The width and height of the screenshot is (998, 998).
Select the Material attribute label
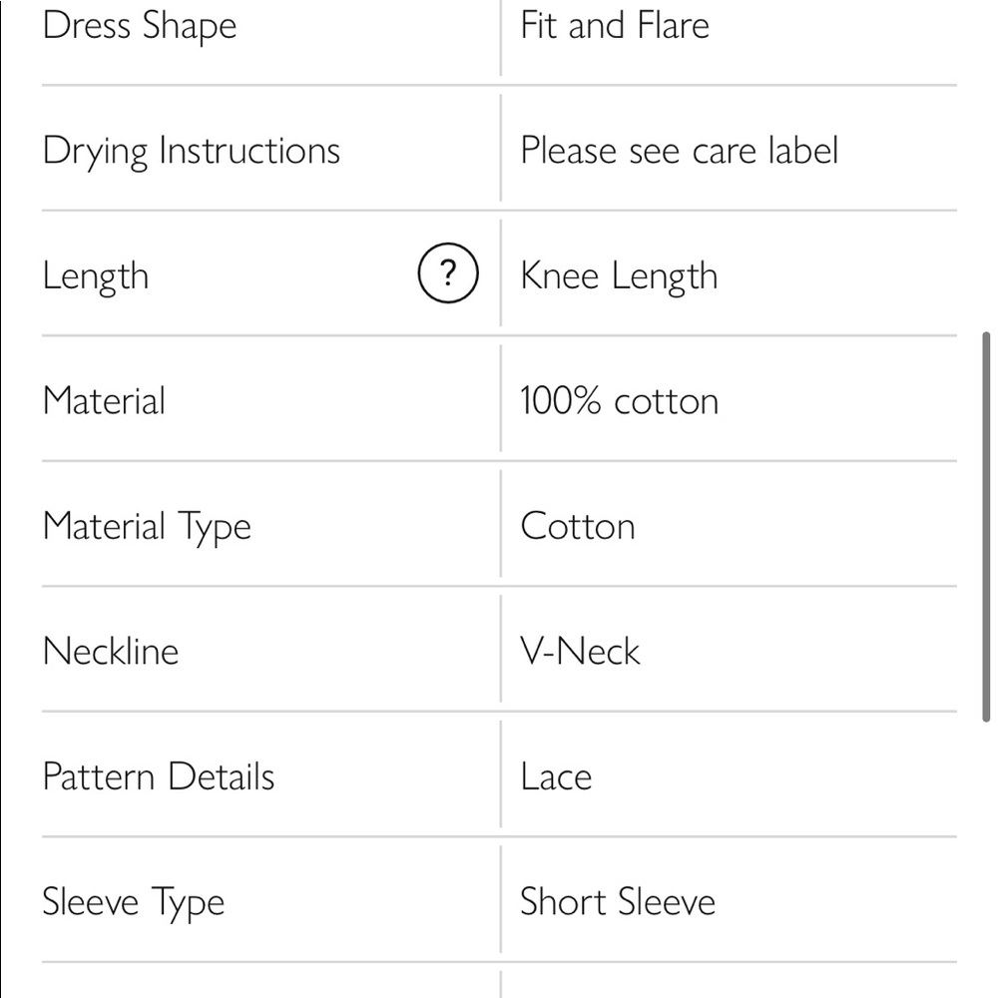coord(104,401)
